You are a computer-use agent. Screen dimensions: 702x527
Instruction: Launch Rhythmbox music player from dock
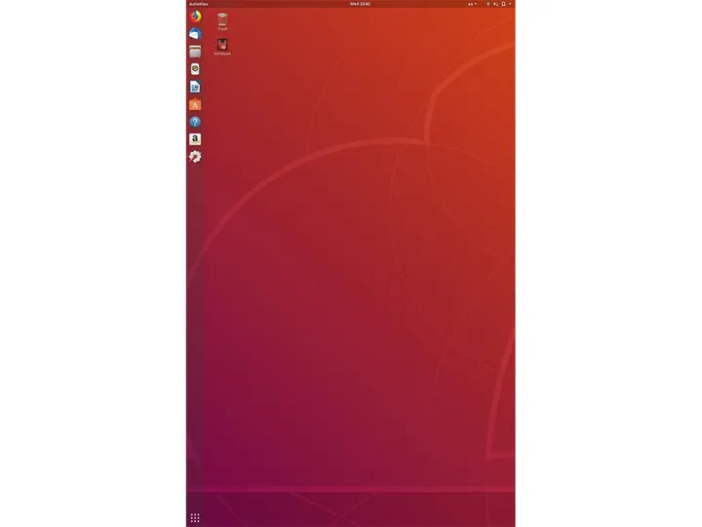coord(195,69)
